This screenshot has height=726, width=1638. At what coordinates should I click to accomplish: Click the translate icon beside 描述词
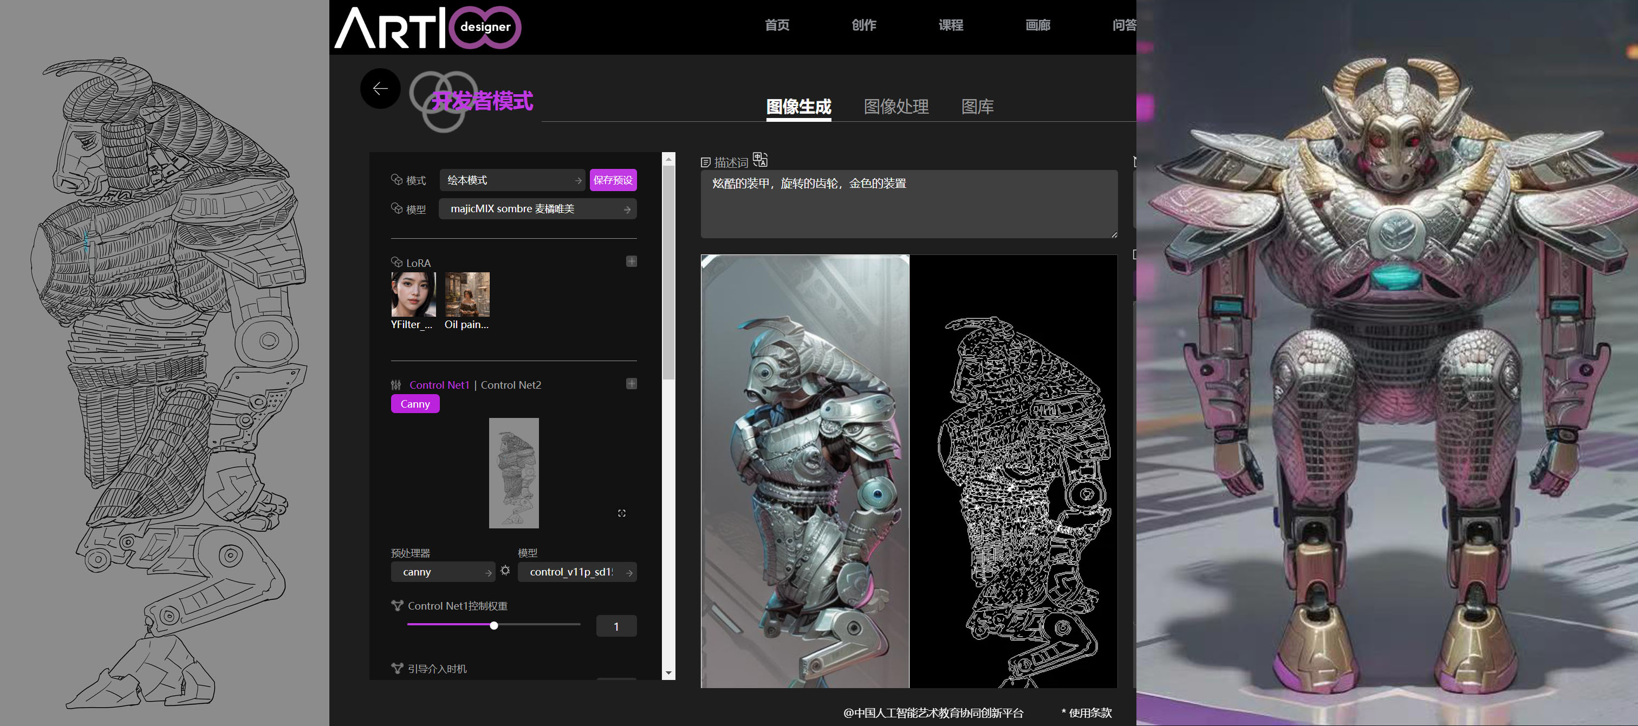(x=760, y=159)
